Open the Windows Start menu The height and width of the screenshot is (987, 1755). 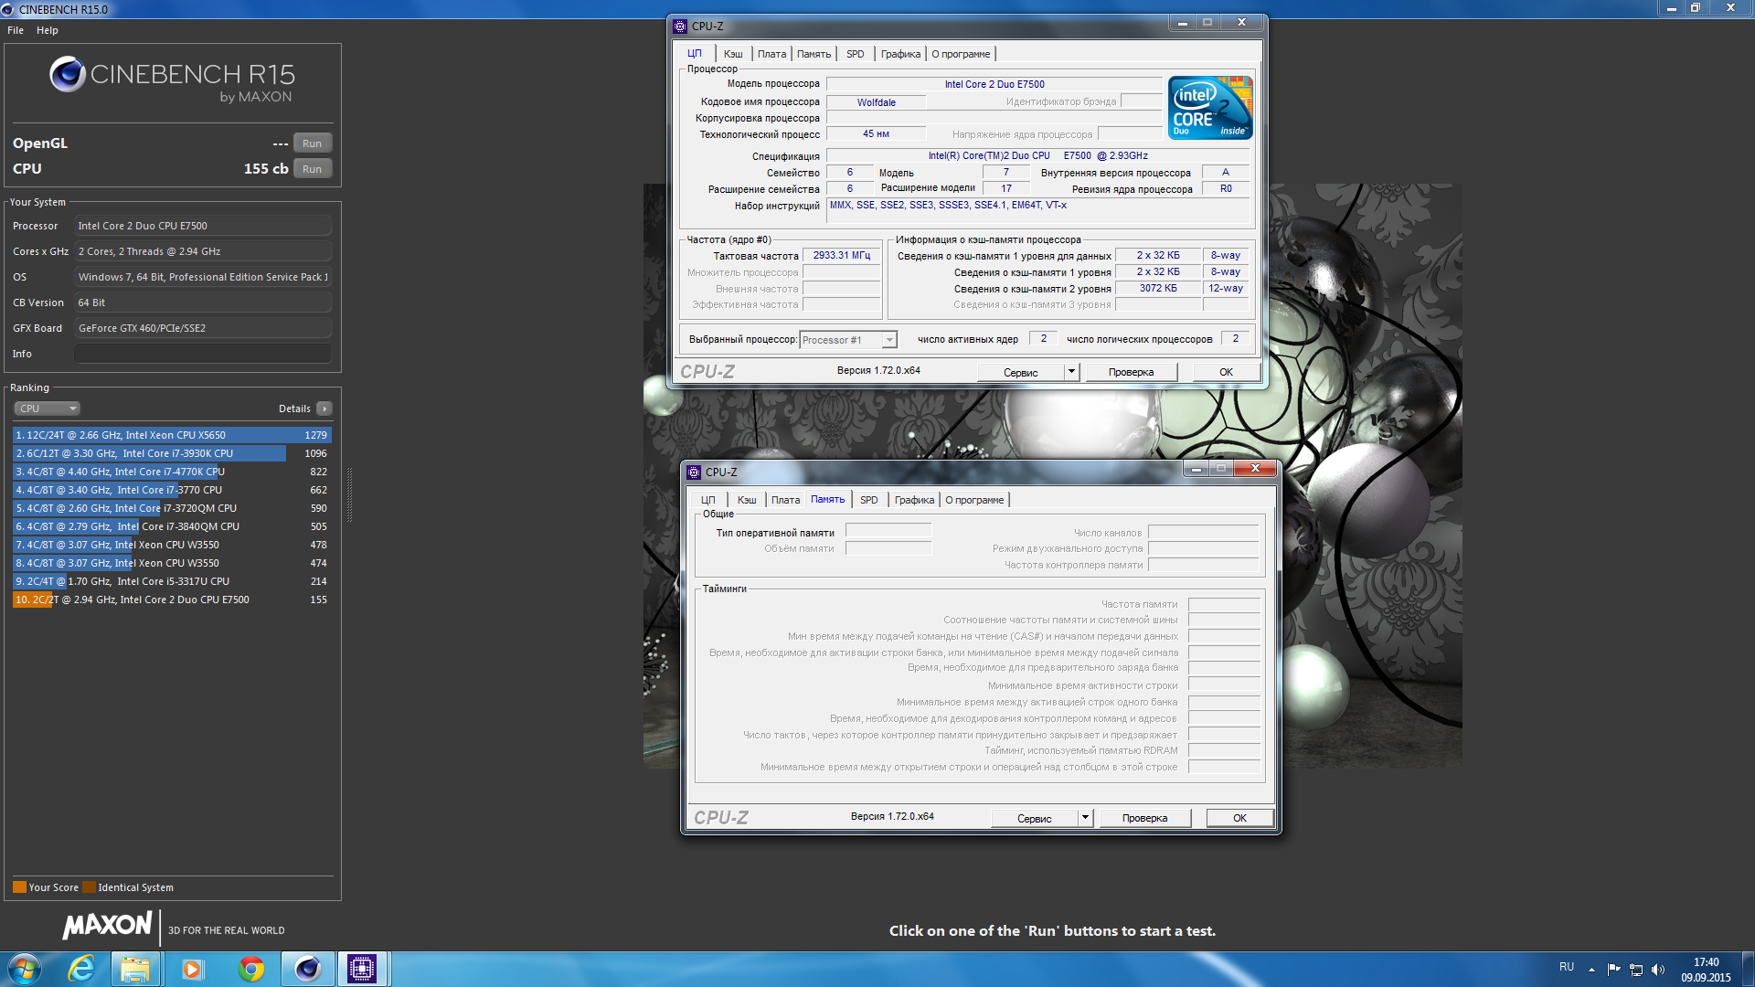pos(25,969)
